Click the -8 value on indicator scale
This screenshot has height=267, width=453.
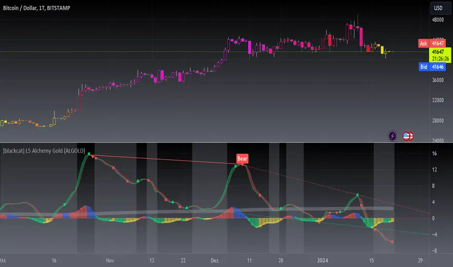coord(434,250)
